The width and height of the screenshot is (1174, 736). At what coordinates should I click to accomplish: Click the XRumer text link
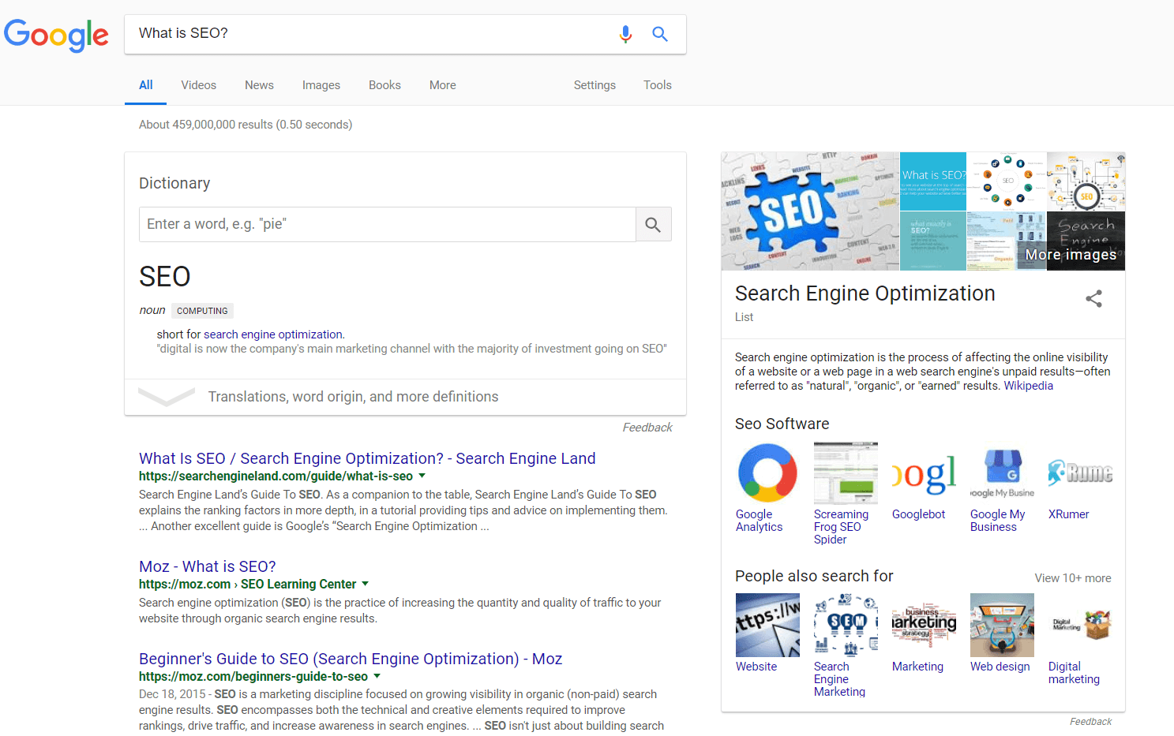[1069, 514]
